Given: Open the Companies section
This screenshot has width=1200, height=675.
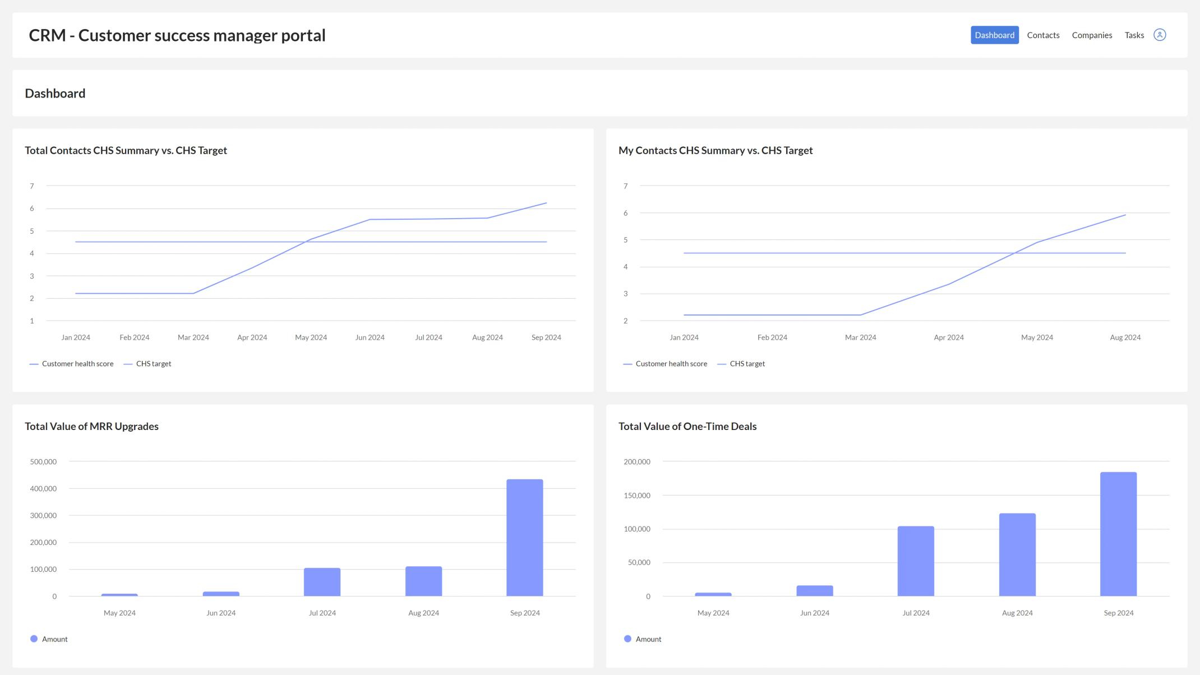Looking at the screenshot, I should pos(1091,34).
